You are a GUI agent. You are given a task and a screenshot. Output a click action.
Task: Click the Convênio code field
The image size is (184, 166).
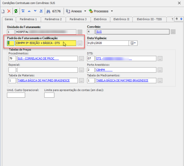click(x=91, y=32)
